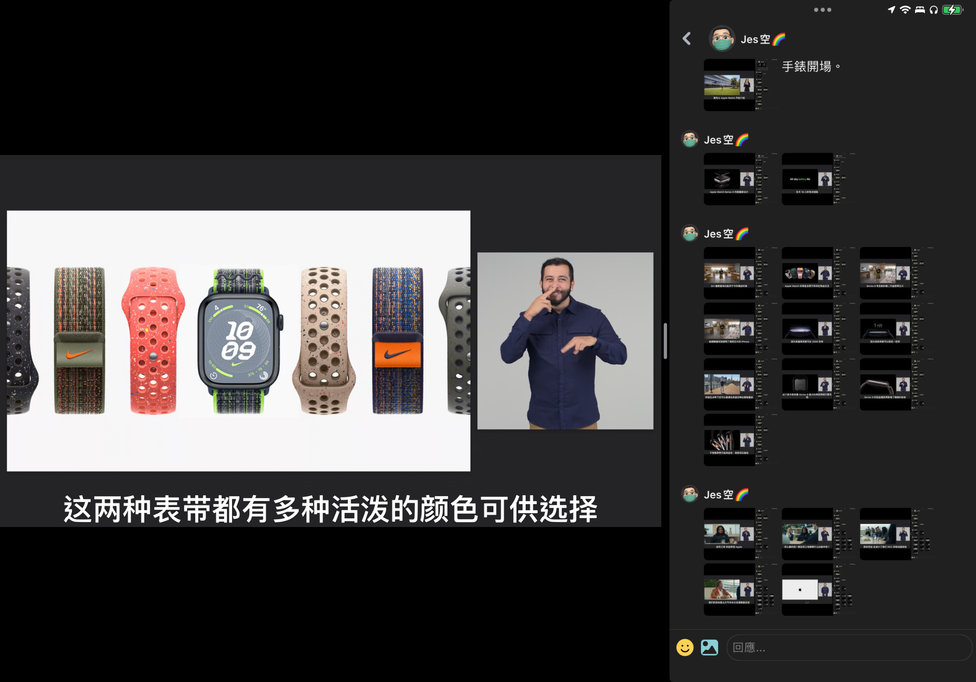This screenshot has height=682, width=976.
Task: Attach a photo with the image icon
Action: coord(709,647)
